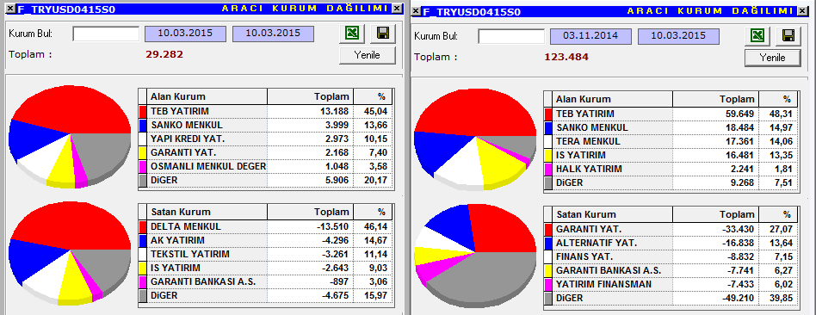Click red swatch beside DELTA MENKUL
Image resolution: width=816 pixels, height=315 pixels.
coord(143,227)
